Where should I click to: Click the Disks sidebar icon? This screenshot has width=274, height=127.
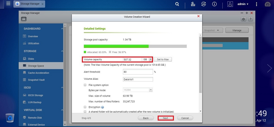24,59
